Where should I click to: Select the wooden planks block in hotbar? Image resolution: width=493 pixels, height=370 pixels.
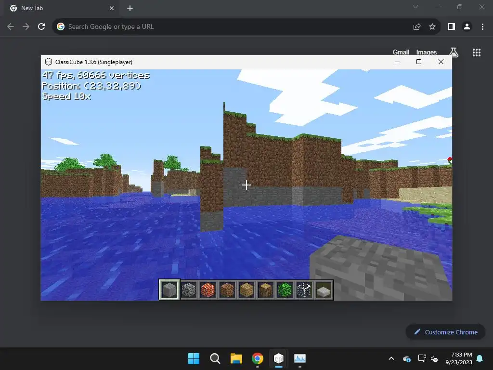[246, 290]
